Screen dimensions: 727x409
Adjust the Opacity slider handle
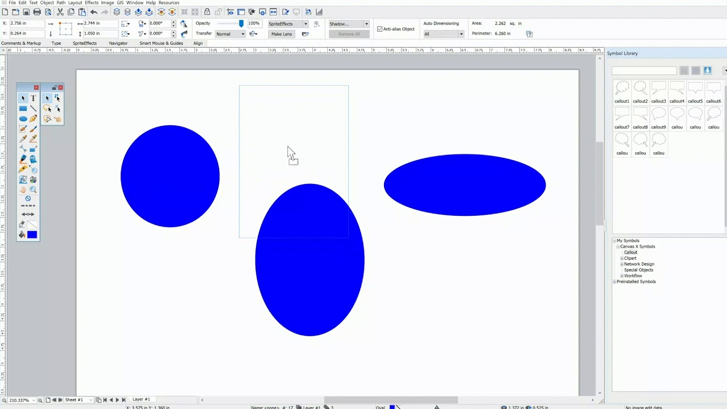pyautogui.click(x=241, y=24)
